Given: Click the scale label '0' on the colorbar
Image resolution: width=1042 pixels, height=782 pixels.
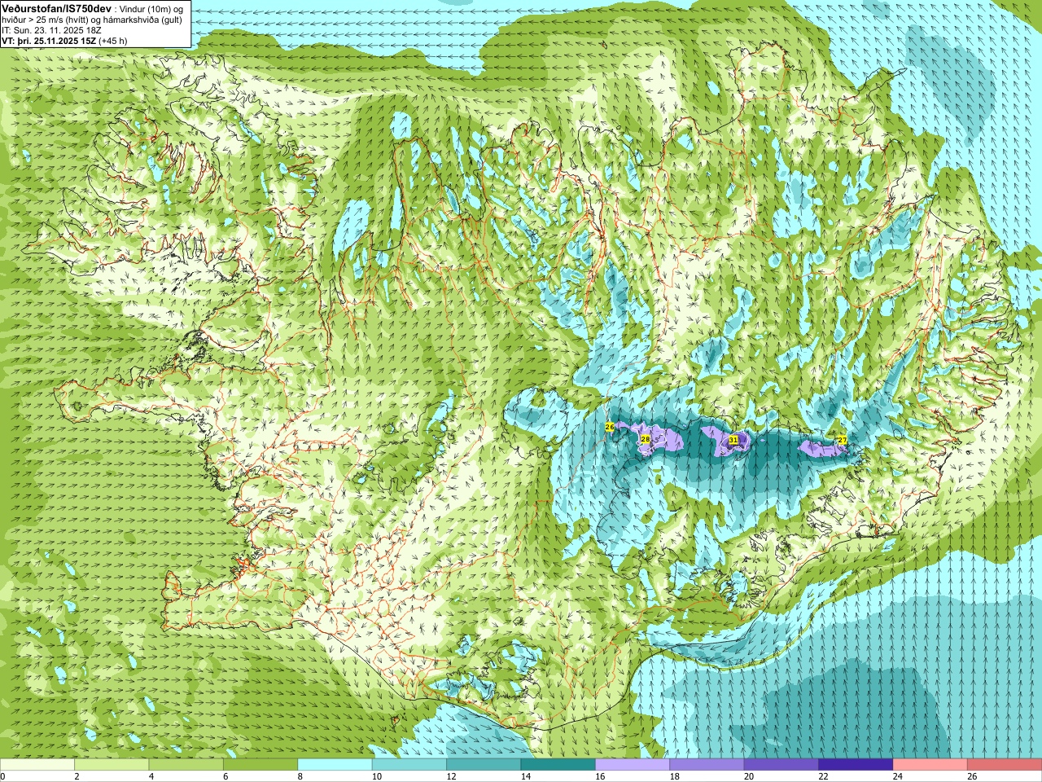Looking at the screenshot, I should coord(2,776).
